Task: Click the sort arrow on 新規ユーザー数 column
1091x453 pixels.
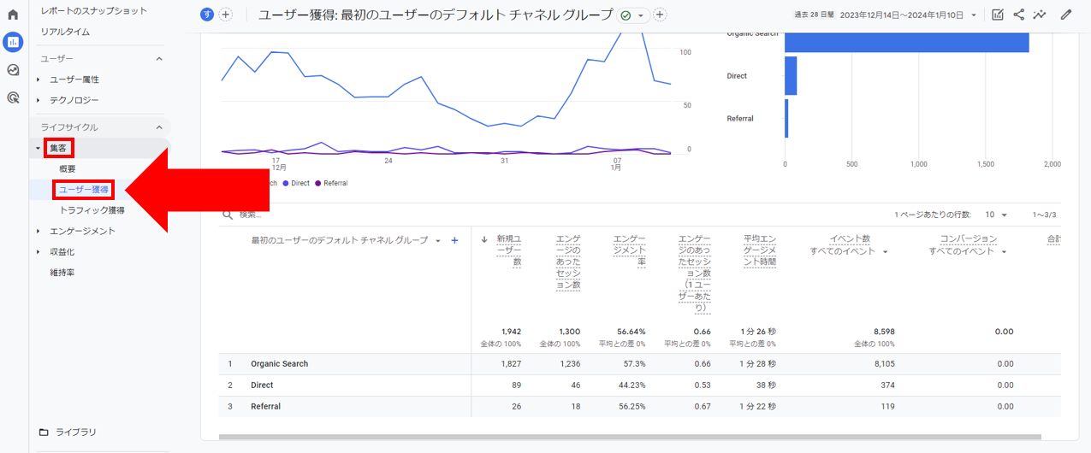Action: click(485, 240)
